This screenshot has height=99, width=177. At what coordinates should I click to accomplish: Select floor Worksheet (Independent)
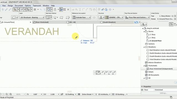point(161,69)
